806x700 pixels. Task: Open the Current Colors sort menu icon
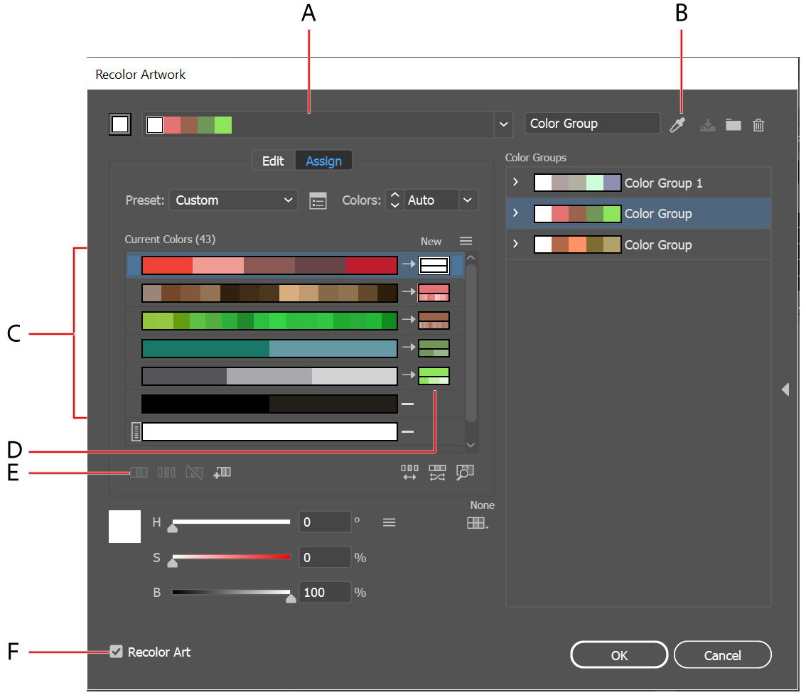(x=466, y=240)
